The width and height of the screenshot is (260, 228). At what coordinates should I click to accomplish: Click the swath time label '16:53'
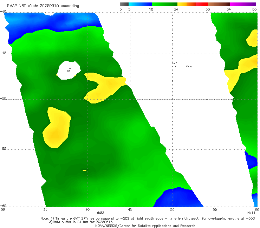[99, 213]
